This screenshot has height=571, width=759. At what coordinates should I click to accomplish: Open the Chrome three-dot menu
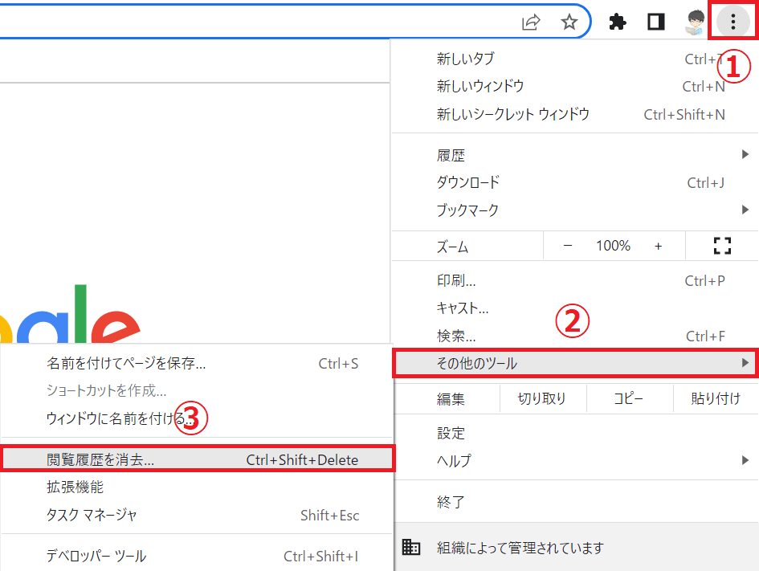coord(732,22)
